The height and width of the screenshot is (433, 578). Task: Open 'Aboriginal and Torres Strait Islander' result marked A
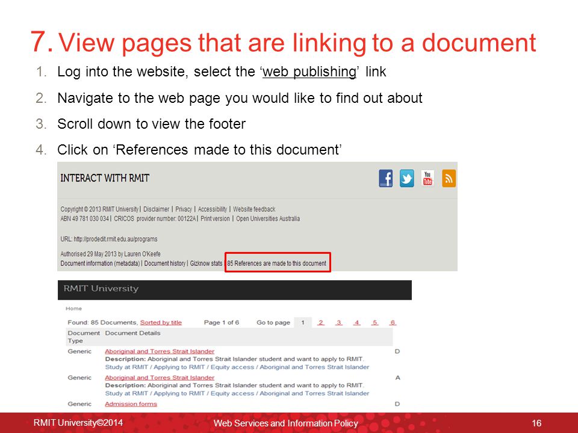coord(160,378)
